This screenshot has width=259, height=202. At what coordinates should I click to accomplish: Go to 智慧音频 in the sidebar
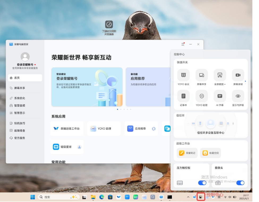[20, 106]
